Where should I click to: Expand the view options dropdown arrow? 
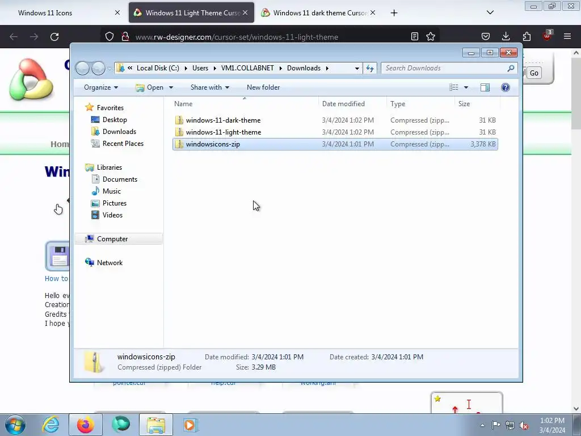click(x=466, y=87)
